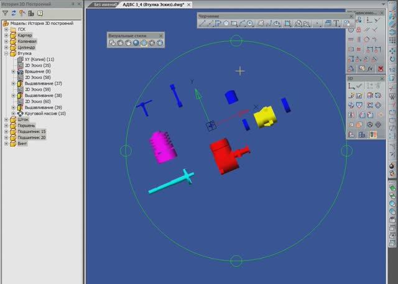Screen dimensions: 398x284
Task: Switch to the Без имени0 tab
Action: tap(105, 4)
